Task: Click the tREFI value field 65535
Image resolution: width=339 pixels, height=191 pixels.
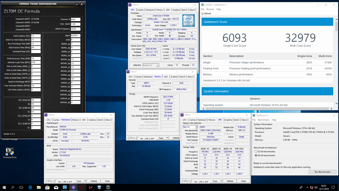Action: pos(75,35)
